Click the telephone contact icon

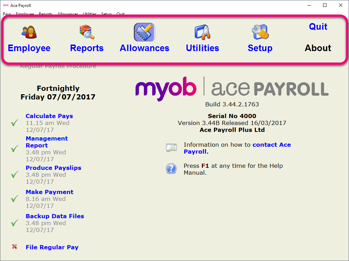pos(171,147)
